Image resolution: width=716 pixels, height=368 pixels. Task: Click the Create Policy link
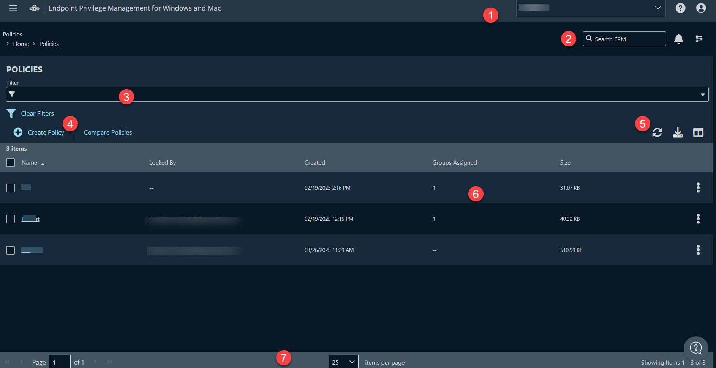pyautogui.click(x=46, y=132)
